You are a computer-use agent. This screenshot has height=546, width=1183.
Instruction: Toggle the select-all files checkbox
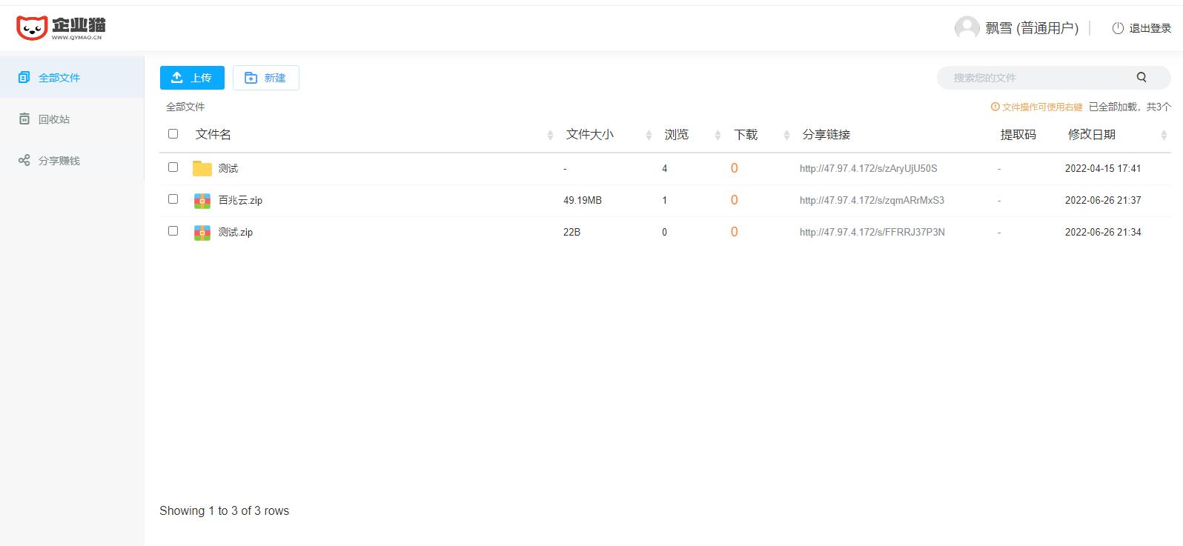(x=173, y=134)
